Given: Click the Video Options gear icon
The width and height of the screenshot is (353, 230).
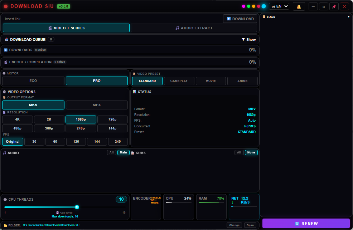Looking at the screenshot, I should coord(4,92).
